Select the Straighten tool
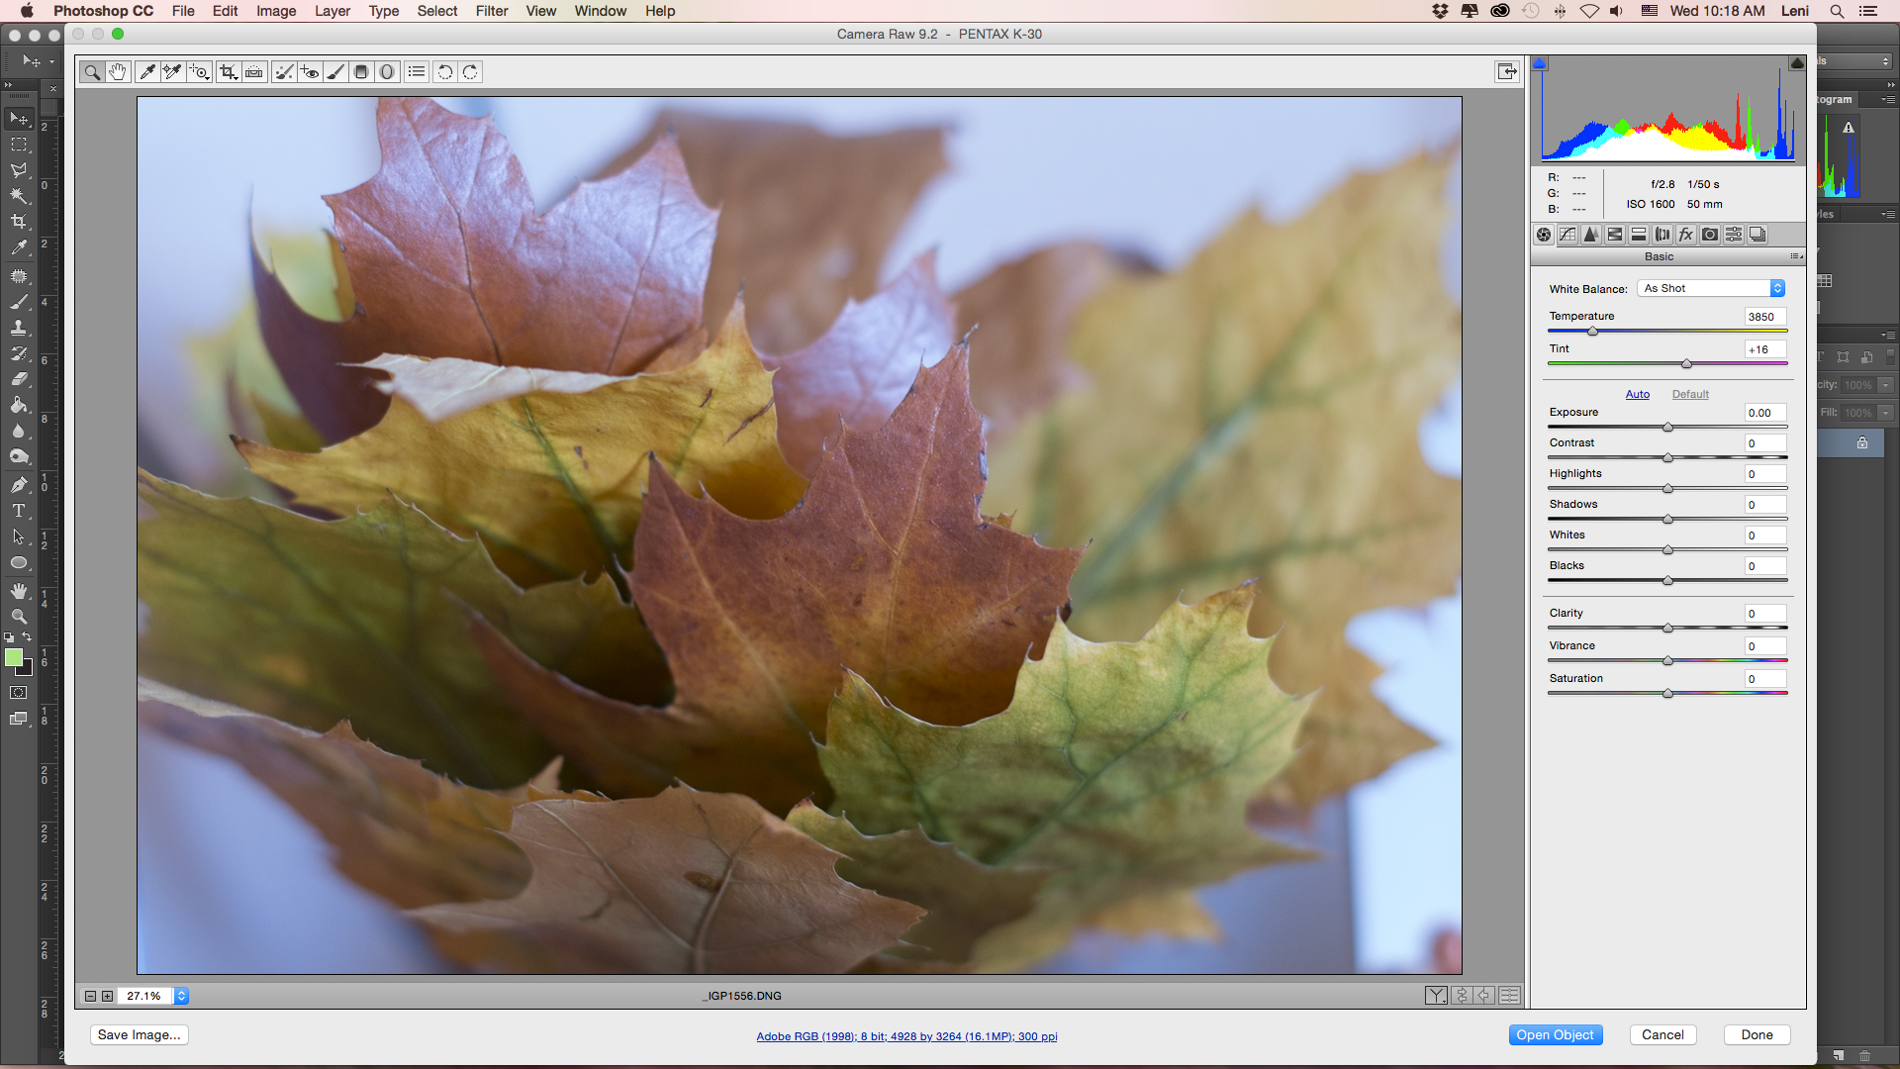 click(x=254, y=71)
